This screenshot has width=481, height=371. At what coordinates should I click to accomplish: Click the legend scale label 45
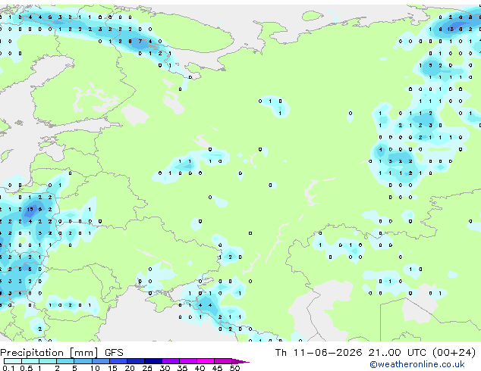pos(217,368)
